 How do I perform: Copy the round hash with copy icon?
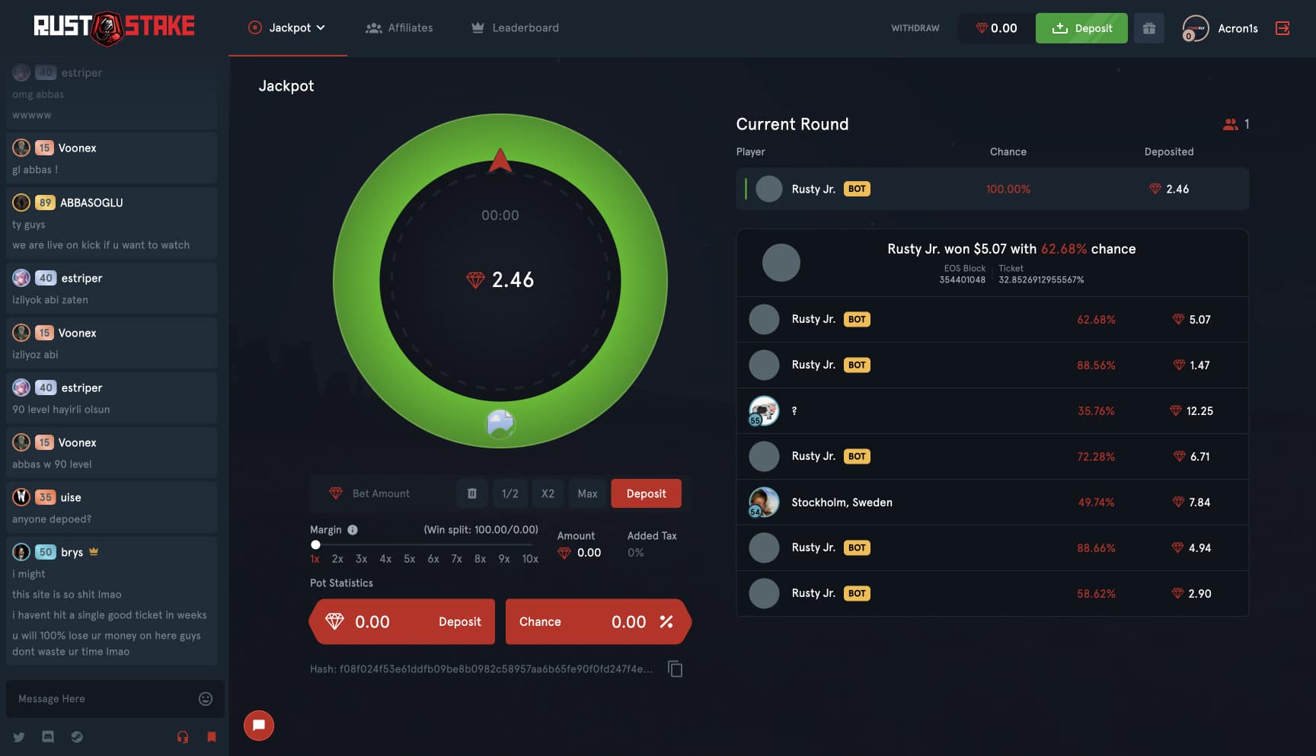675,668
